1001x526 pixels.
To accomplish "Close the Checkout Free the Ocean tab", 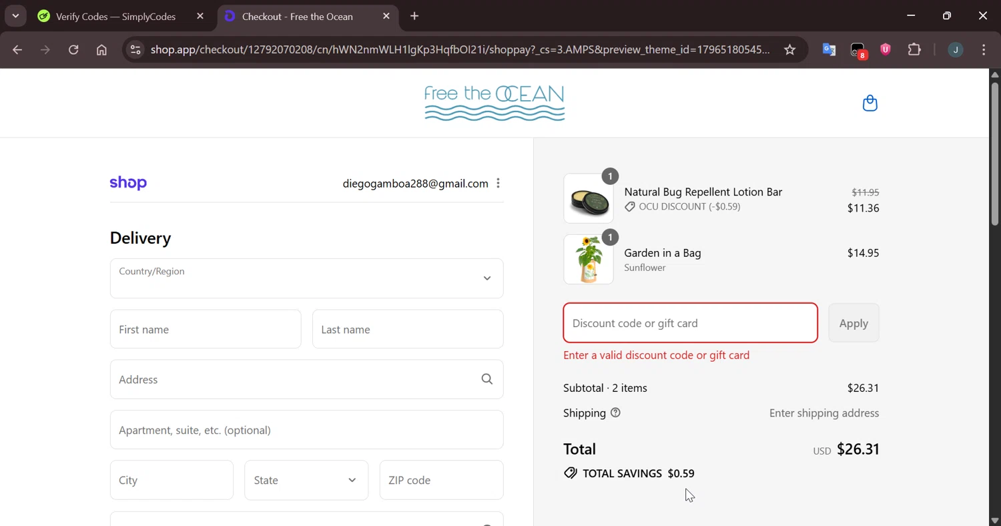I will point(386,16).
